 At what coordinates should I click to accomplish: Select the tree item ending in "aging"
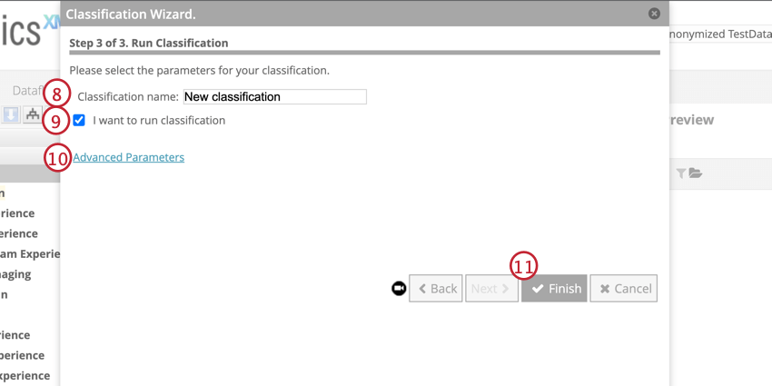point(16,273)
